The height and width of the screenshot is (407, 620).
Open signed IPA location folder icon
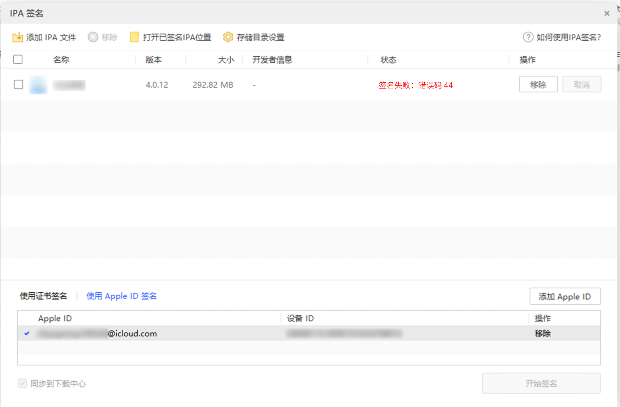pyautogui.click(x=134, y=37)
